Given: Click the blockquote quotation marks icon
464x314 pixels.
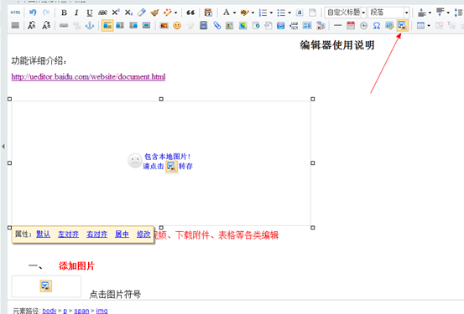Looking at the screenshot, I should (x=190, y=13).
